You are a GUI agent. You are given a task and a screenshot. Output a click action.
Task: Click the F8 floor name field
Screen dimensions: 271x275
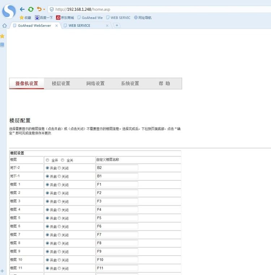click(117, 243)
